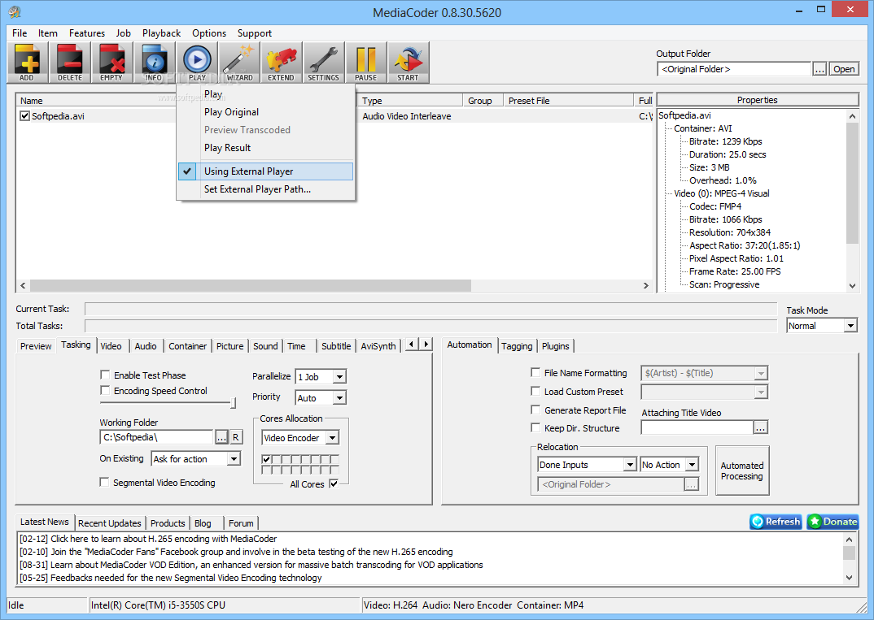Click the MediaCoder title bar app icon
874x620 pixels.
15,11
